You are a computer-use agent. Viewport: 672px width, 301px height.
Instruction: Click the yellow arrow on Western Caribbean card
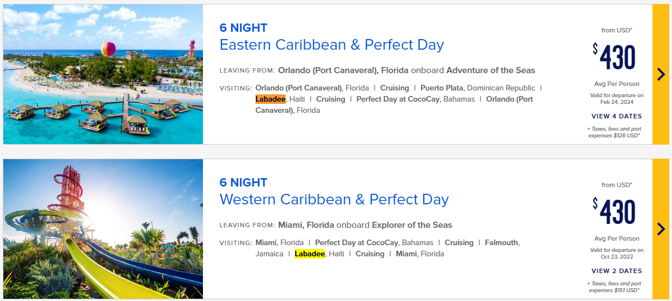(x=660, y=229)
